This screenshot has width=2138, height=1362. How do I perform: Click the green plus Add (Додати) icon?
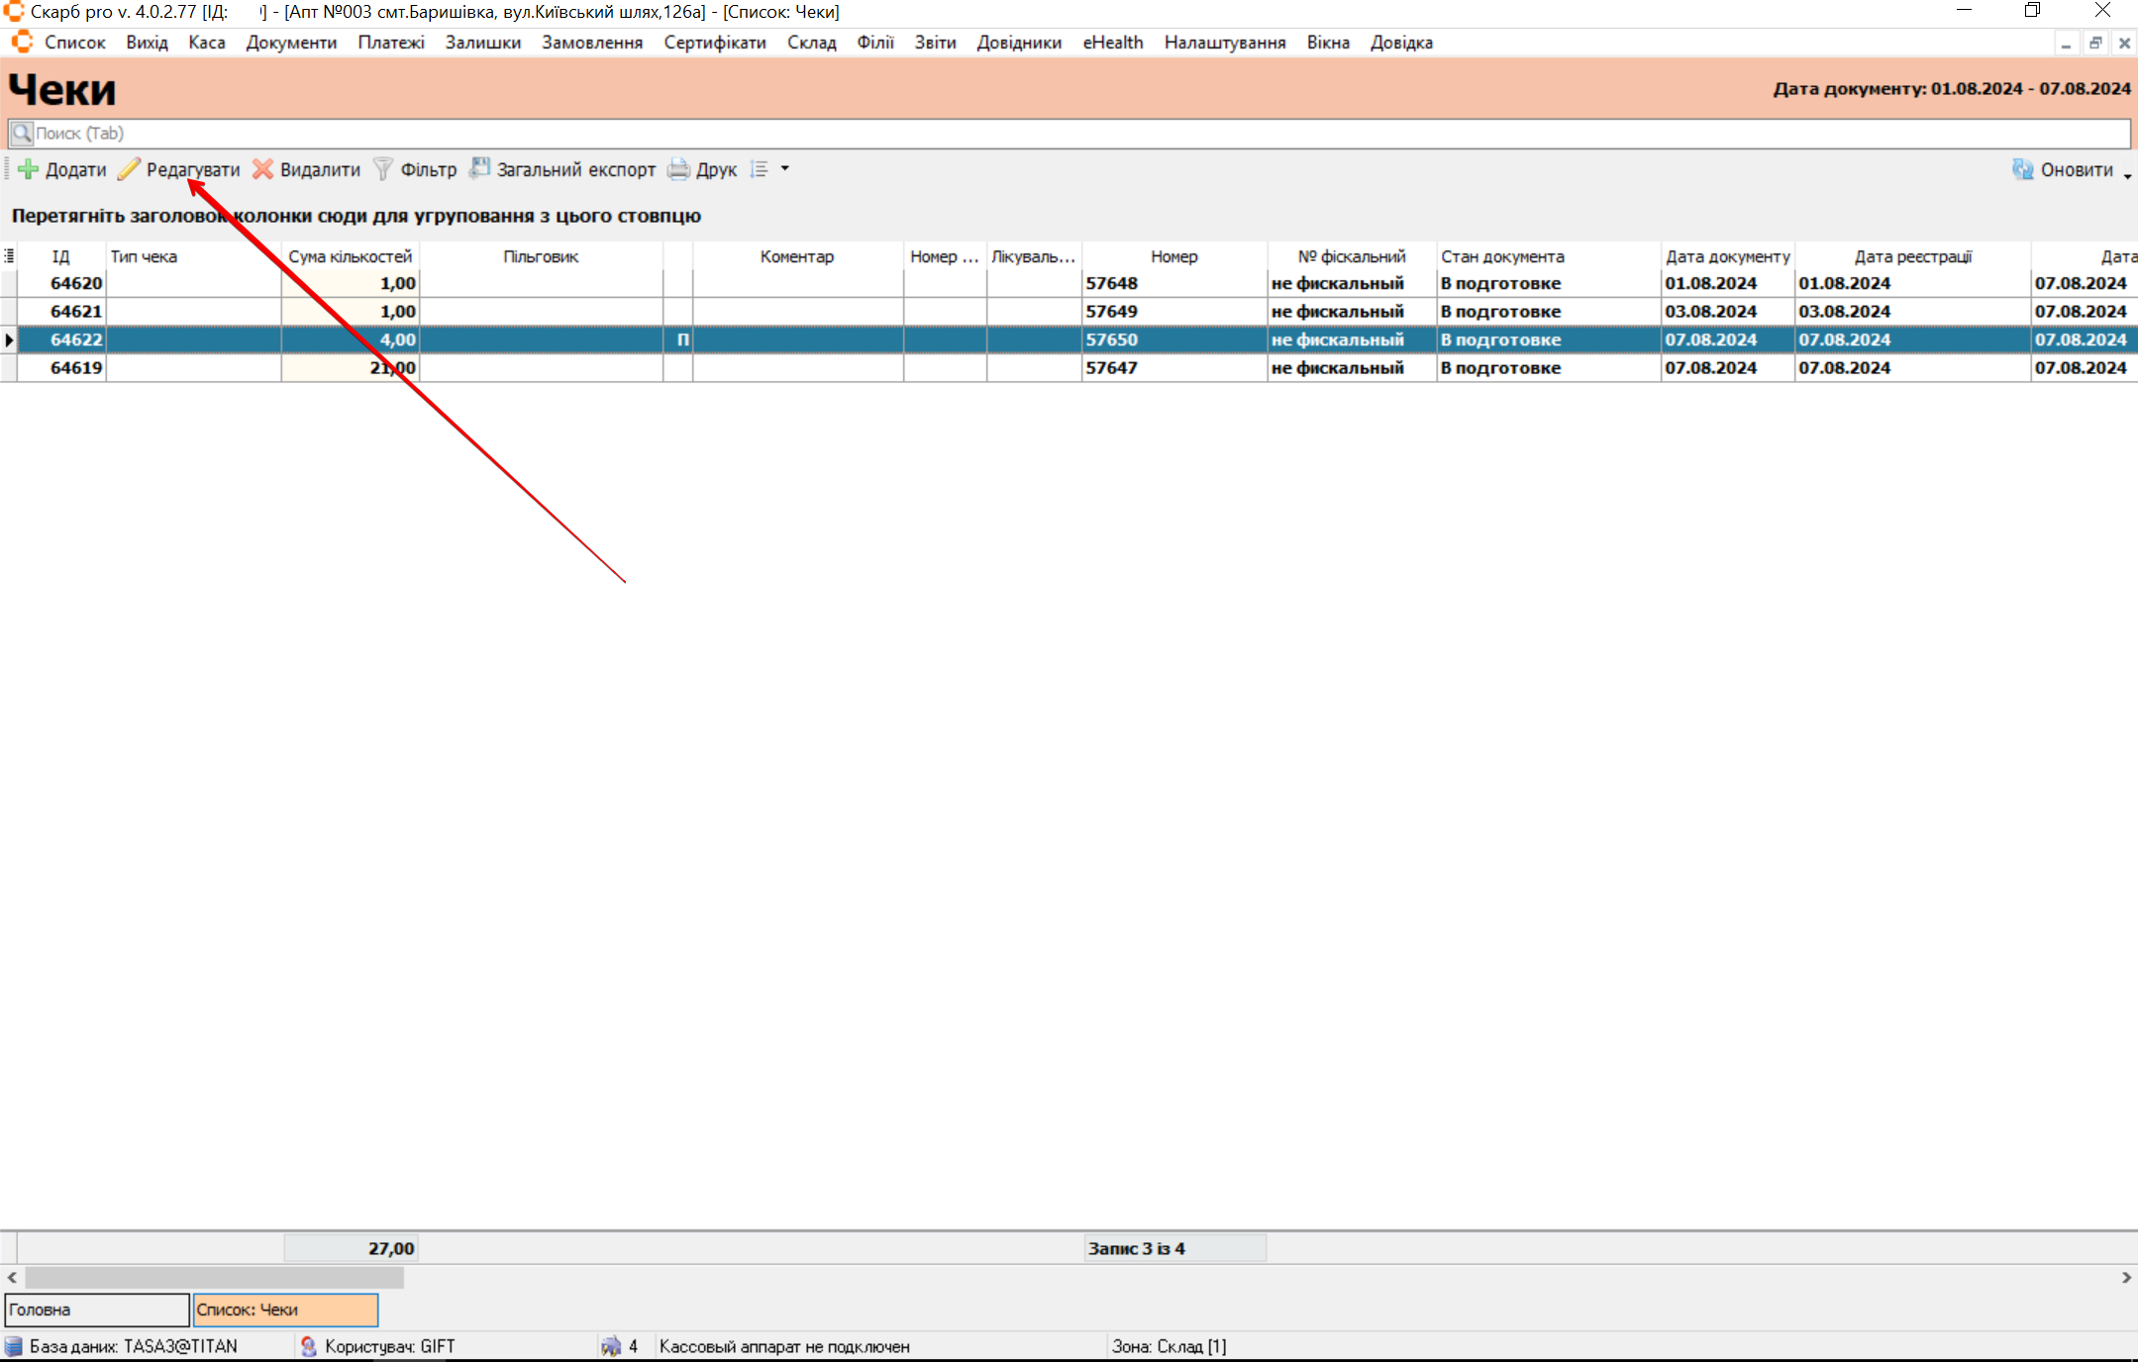29,169
